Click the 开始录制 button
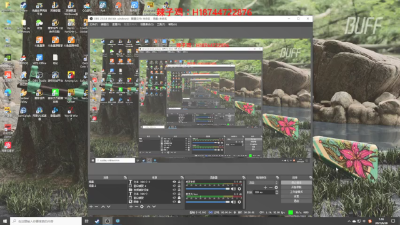 [296, 187]
